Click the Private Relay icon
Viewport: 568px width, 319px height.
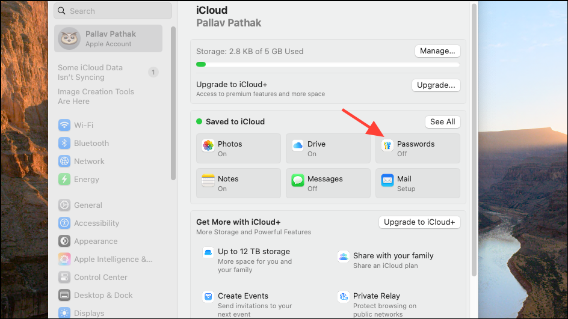[344, 297]
